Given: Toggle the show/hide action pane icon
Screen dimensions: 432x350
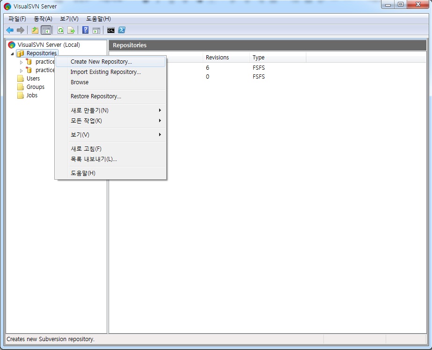Looking at the screenshot, I should pyautogui.click(x=96, y=30).
